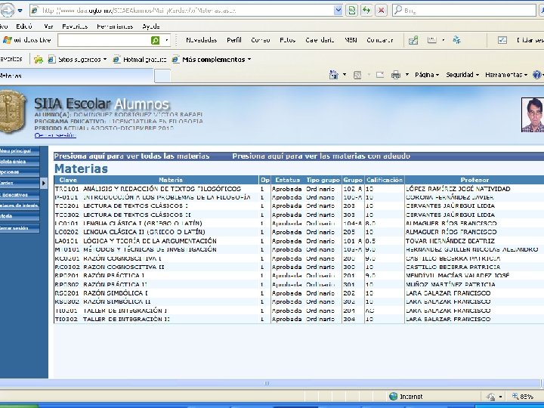Screen dimensions: 544x408
Task: Expand the Sitios sugeridos dropdown
Action: tap(105, 60)
